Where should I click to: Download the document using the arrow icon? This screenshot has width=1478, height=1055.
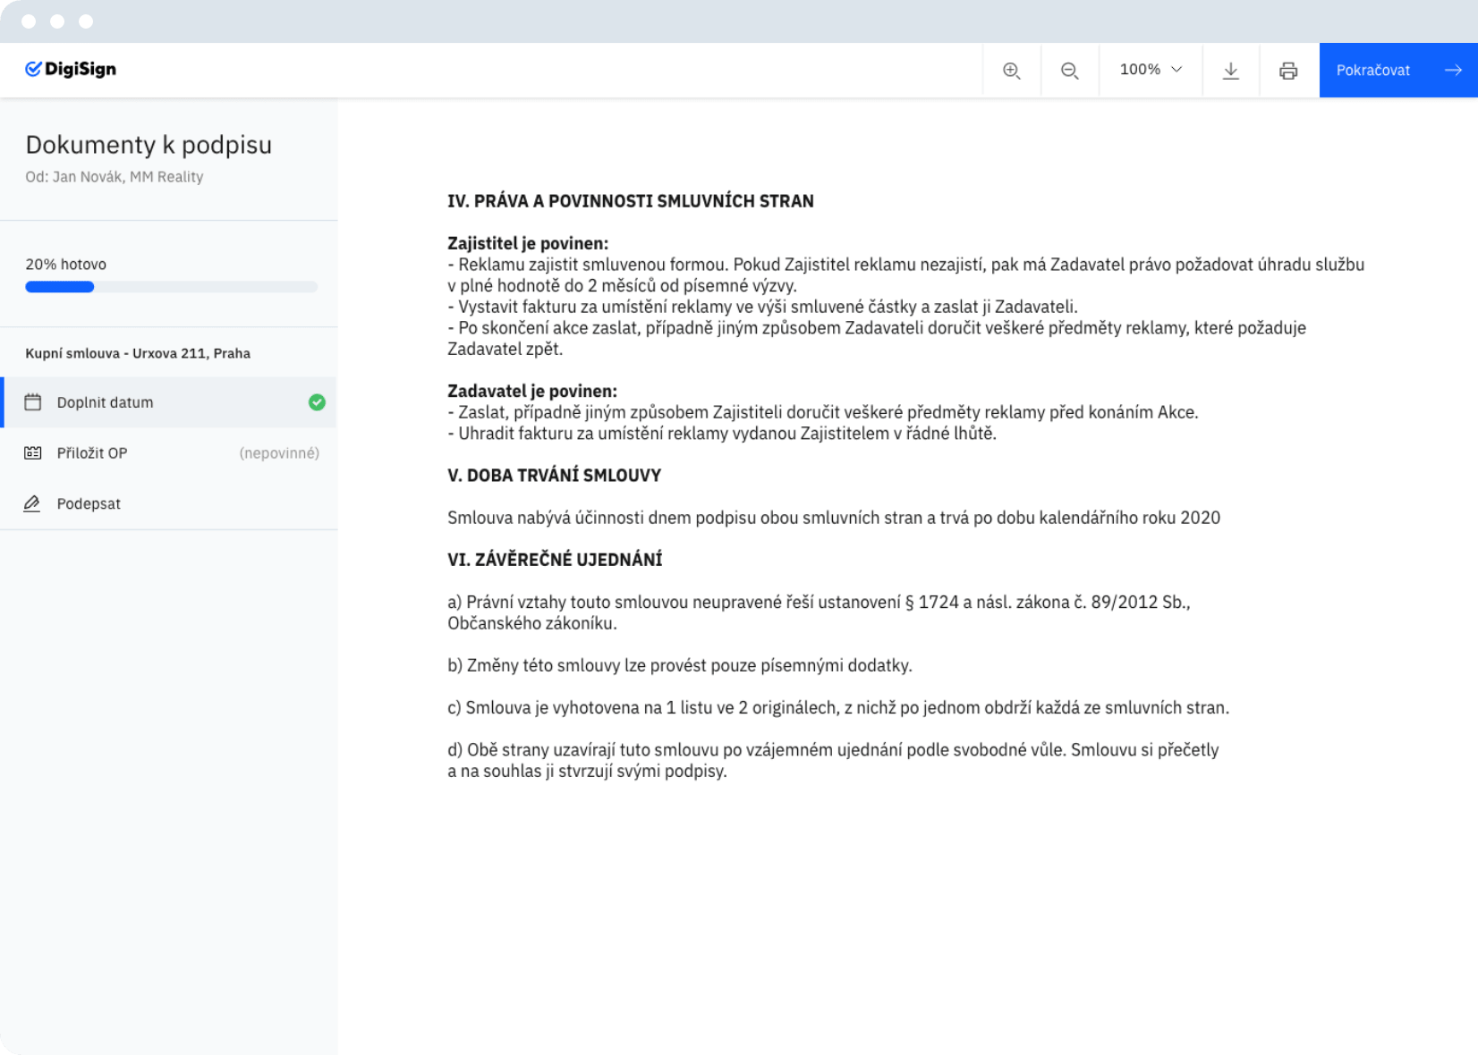1231,71
